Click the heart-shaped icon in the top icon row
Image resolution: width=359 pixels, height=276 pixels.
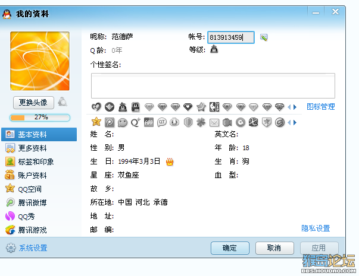[x=96, y=107]
